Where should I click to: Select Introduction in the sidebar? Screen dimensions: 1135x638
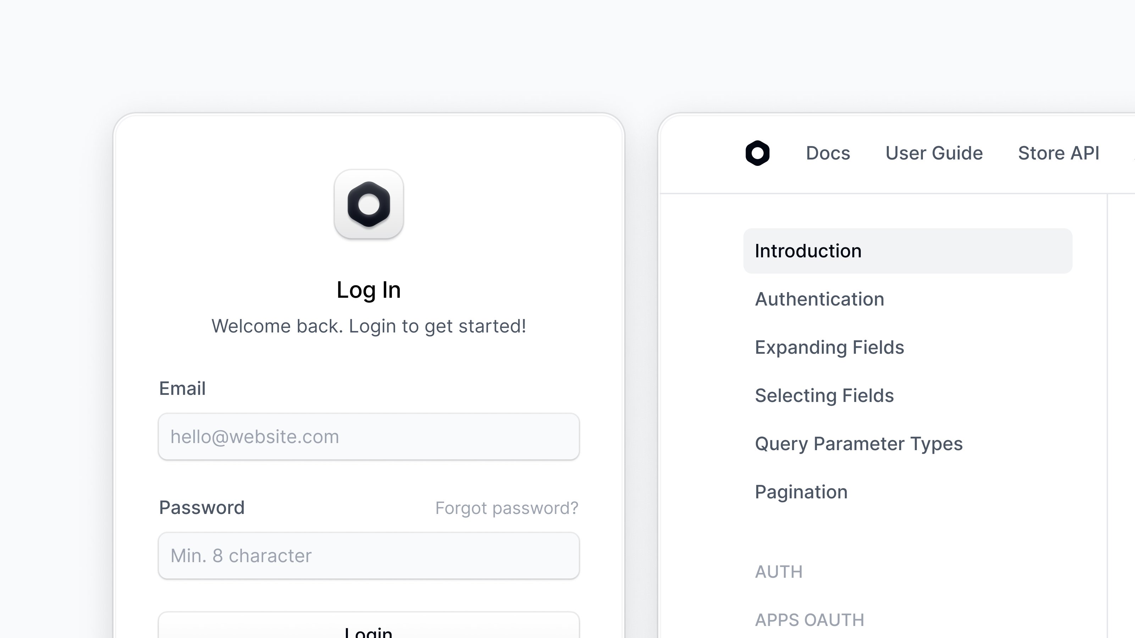908,251
